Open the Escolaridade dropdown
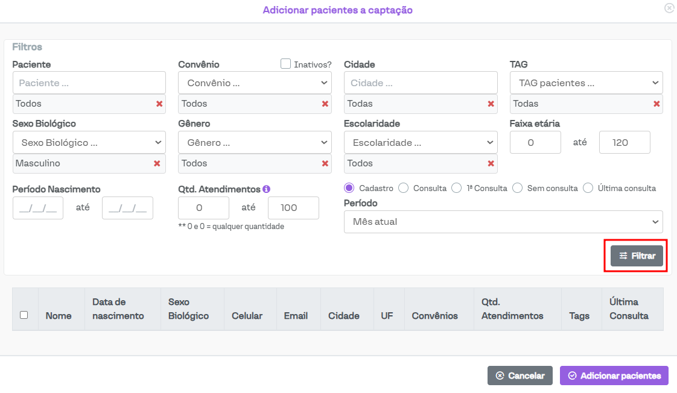This screenshot has width=677, height=393. click(421, 143)
